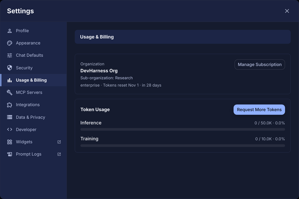Click the Integrations puzzle piece icon
299x199 pixels.
pyautogui.click(x=10, y=105)
